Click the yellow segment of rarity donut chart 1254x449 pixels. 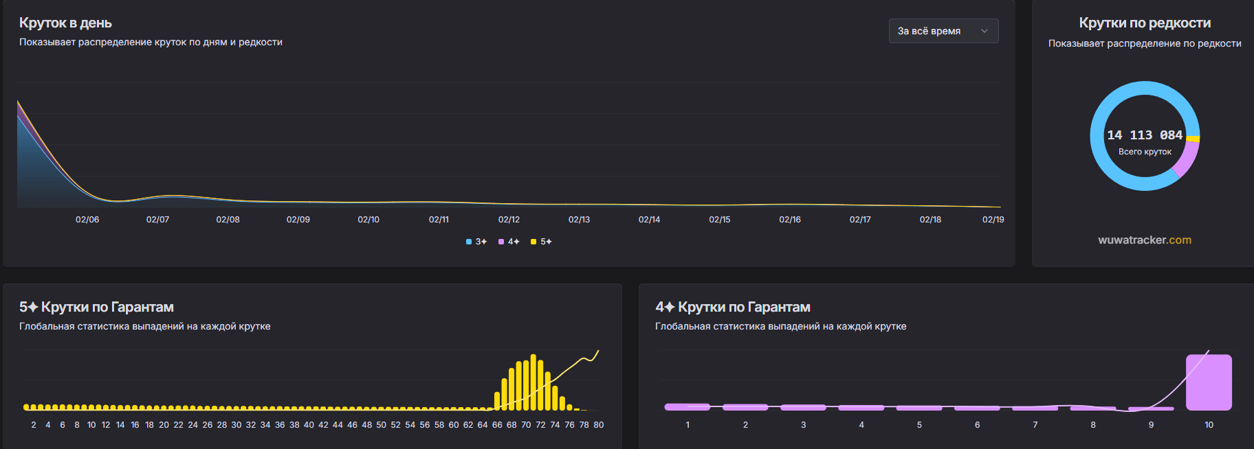1193,139
